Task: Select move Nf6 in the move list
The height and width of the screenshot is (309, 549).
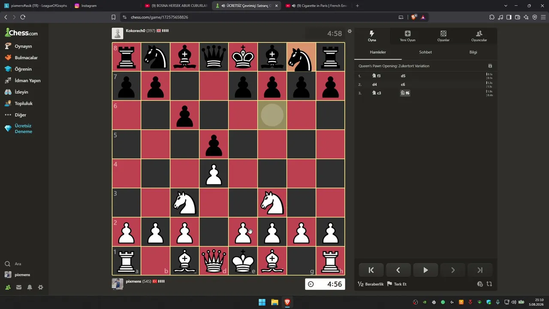Action: coord(405,93)
